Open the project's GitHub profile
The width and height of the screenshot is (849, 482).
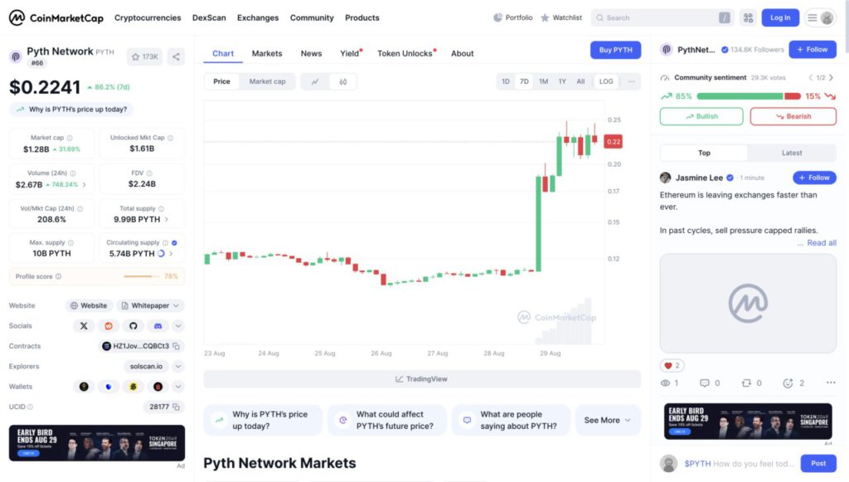pyautogui.click(x=133, y=325)
